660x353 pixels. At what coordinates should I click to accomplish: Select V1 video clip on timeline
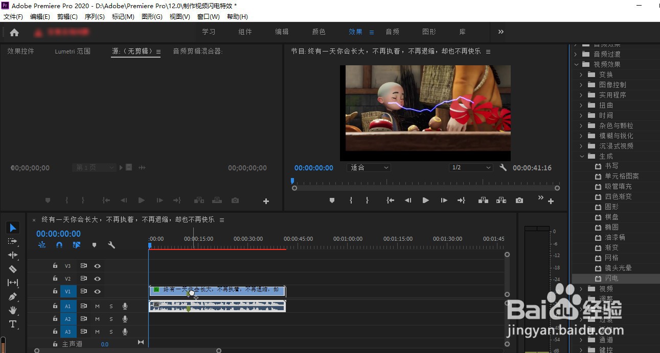[217, 291]
